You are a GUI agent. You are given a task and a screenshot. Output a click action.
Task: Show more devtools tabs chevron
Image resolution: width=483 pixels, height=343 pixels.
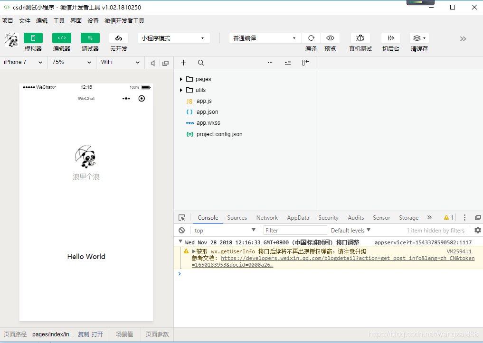[x=429, y=217]
